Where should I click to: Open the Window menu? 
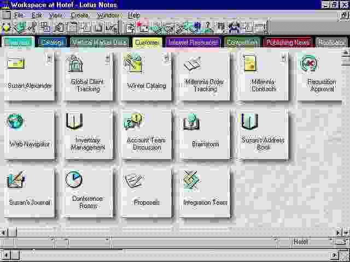pyautogui.click(x=108, y=15)
